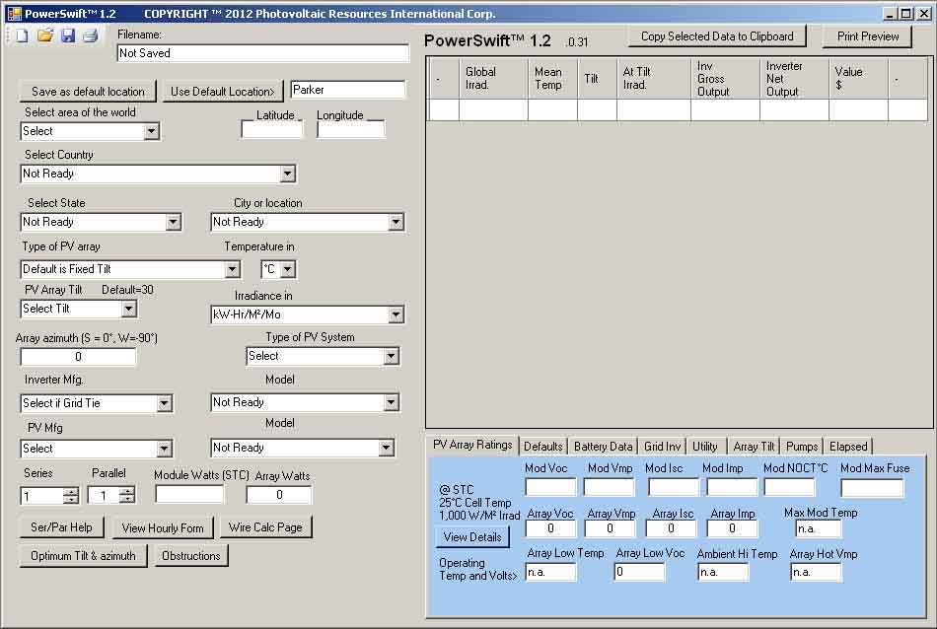The height and width of the screenshot is (629, 937).
Task: Open the Grid Inv tab
Action: click(x=662, y=447)
